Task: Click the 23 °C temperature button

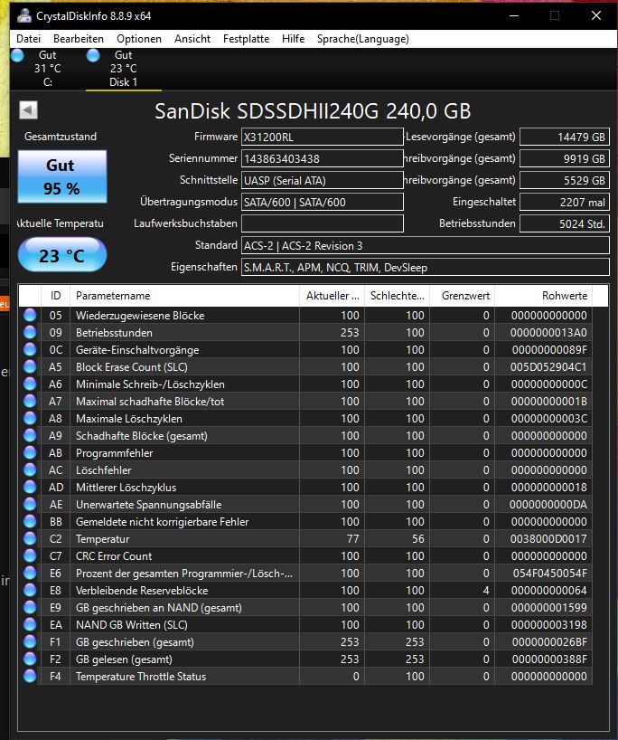Action: (x=62, y=255)
